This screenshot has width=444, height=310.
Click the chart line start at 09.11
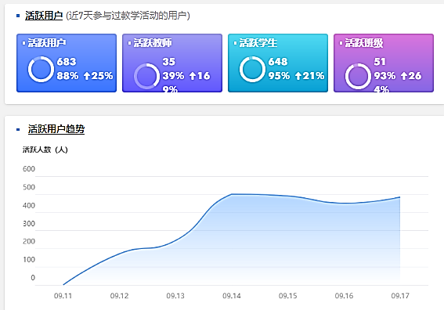(63, 284)
